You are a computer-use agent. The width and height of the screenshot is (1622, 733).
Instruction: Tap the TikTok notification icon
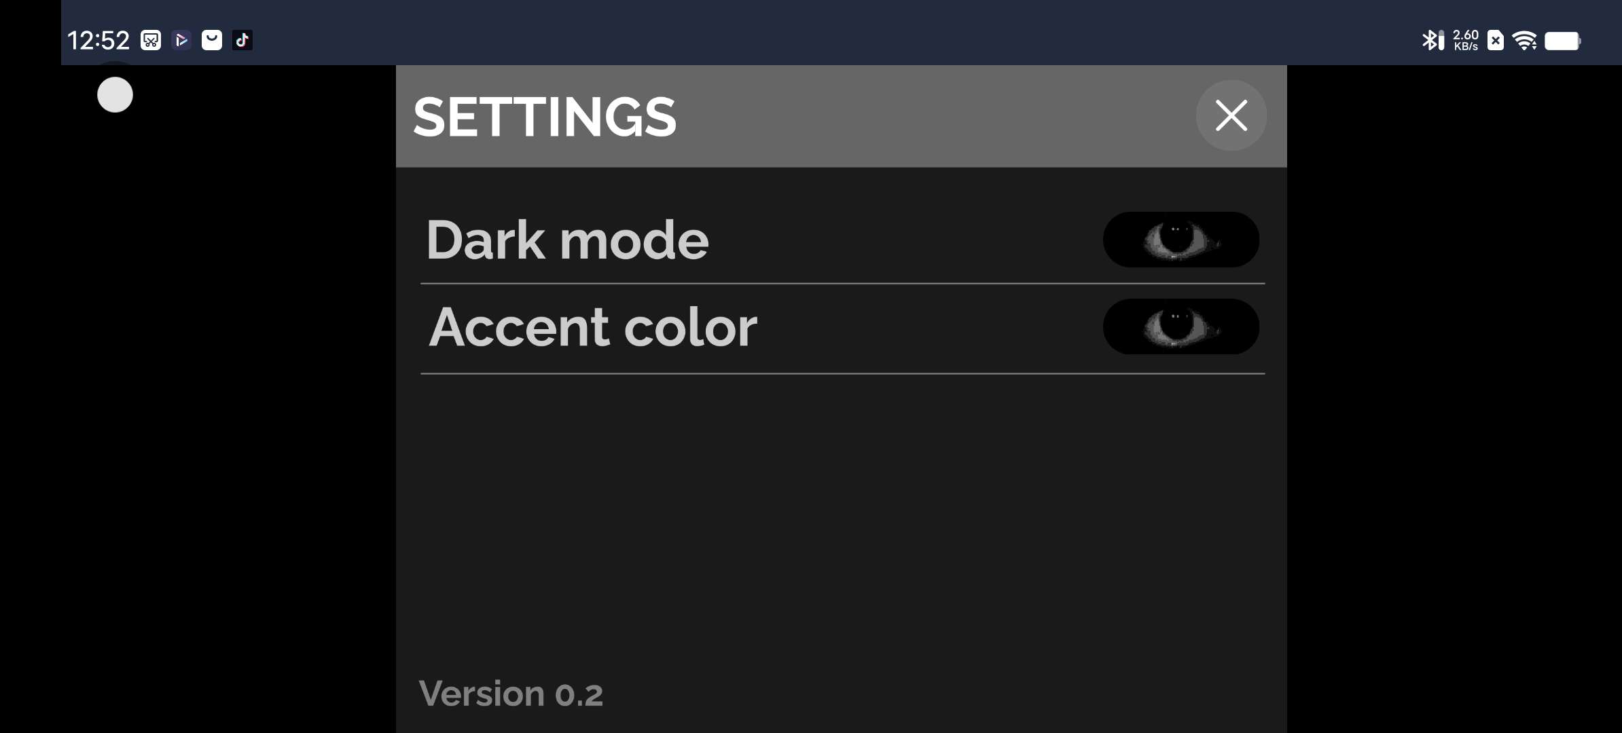[242, 41]
